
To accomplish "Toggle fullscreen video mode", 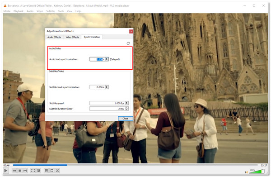I will pos(33,171).
